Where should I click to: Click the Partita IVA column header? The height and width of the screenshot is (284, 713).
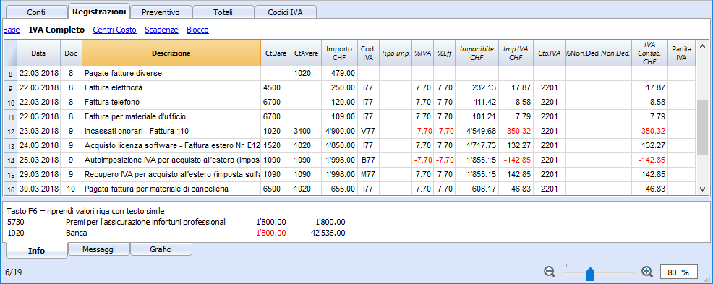pos(682,53)
